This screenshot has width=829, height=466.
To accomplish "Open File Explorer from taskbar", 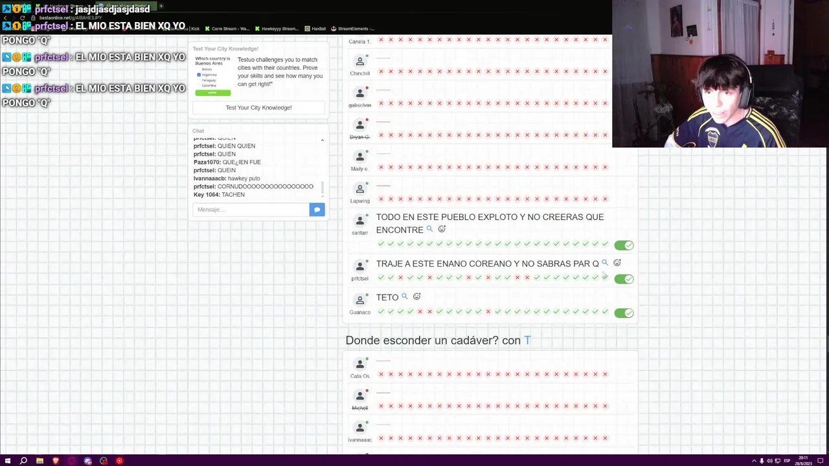I will click(x=40, y=461).
